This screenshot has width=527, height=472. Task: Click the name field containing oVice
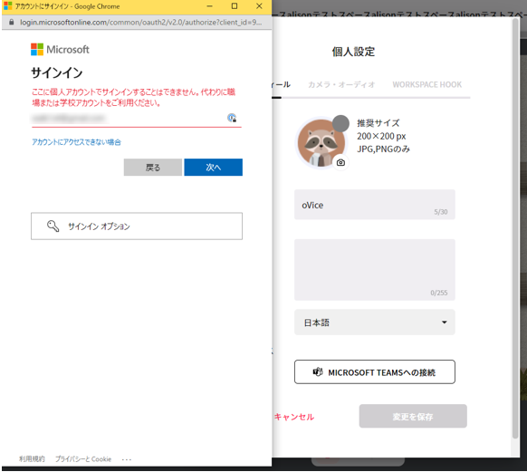374,205
